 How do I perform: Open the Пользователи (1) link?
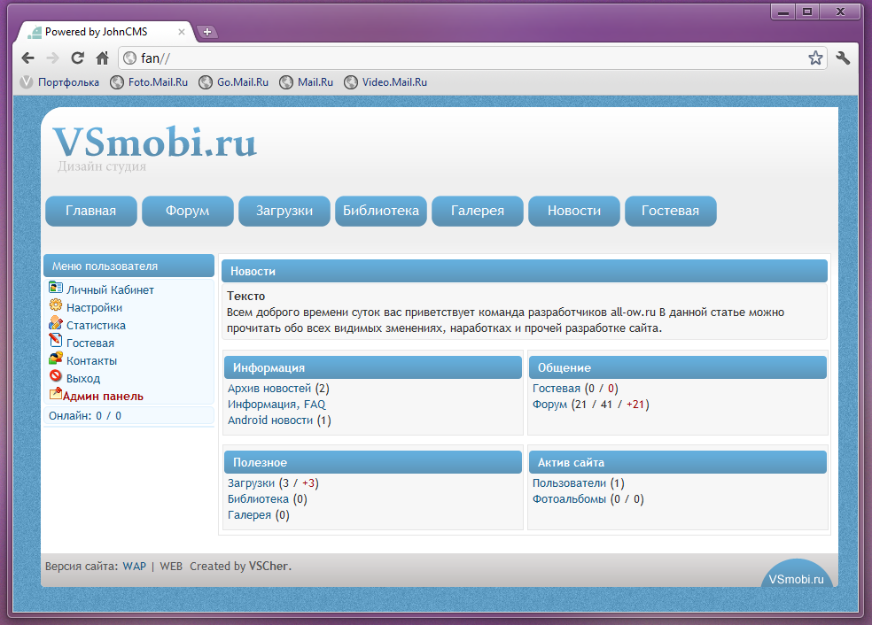pos(578,483)
